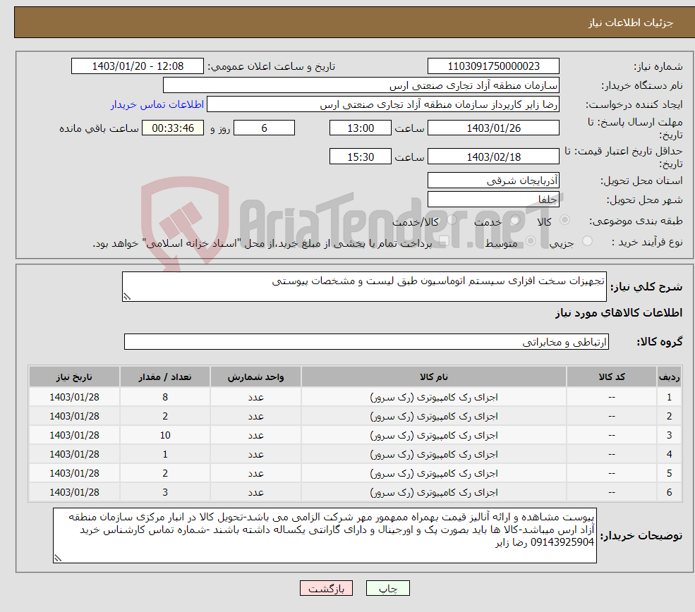Click date 1403/01/28 in row 6
The image size is (695, 612).
[x=75, y=492]
